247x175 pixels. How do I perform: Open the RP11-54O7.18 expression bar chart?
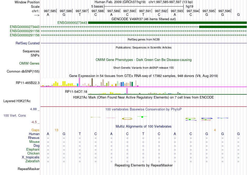pyautogui.click(x=137, y=91)
